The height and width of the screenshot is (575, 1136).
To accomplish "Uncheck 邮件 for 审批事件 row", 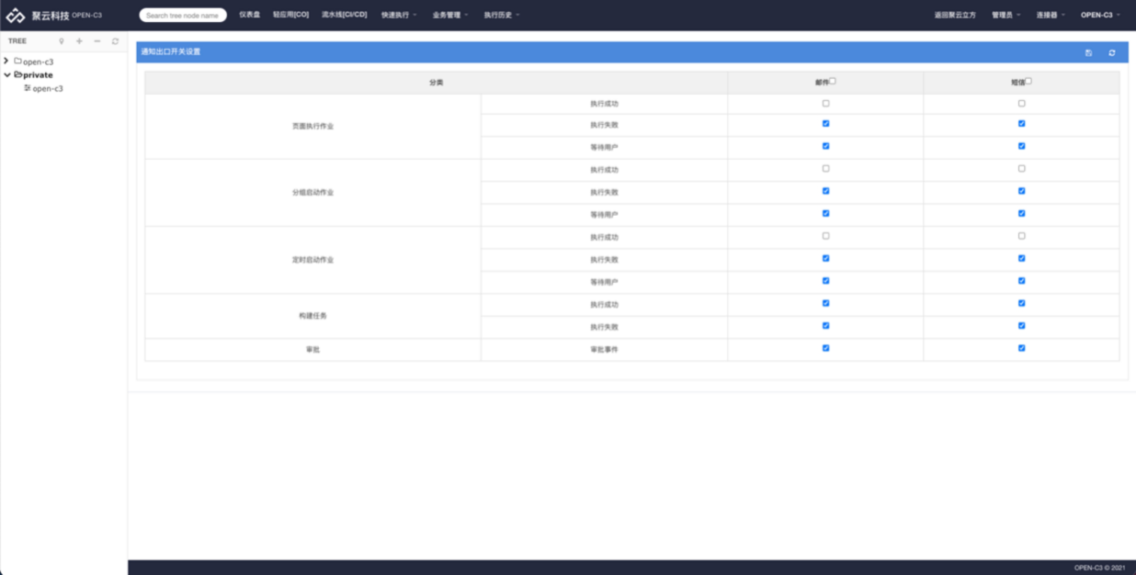I will [825, 348].
